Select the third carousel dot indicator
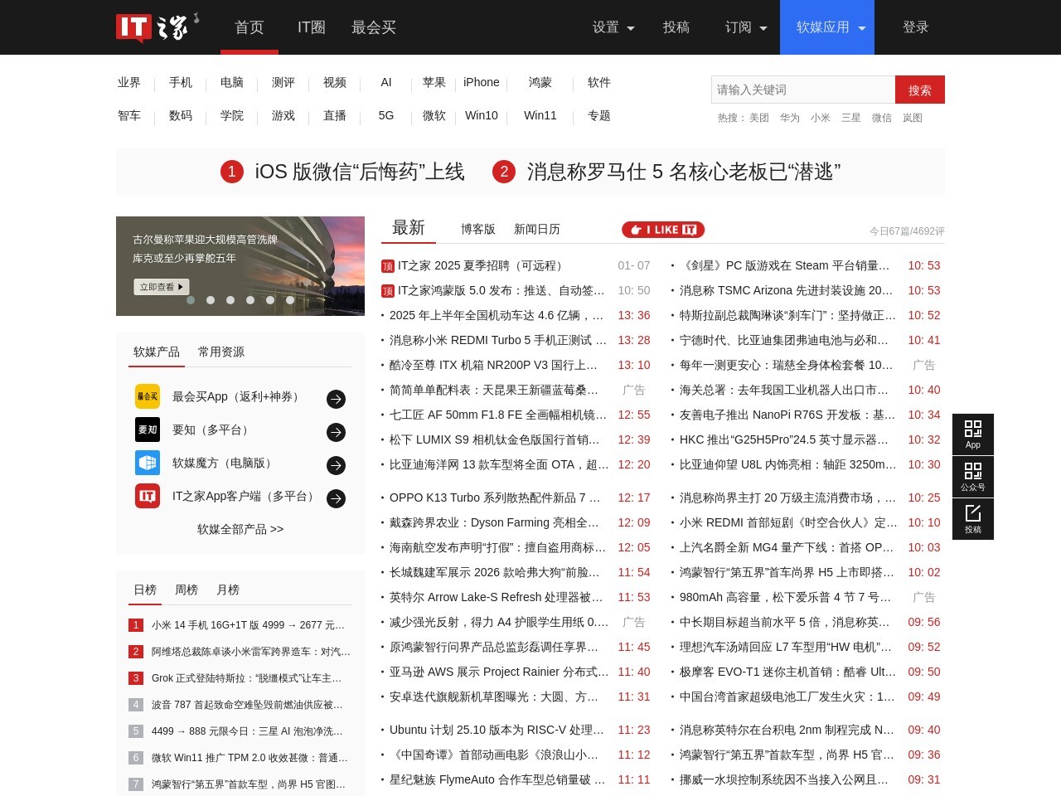The image size is (1061, 796). click(230, 301)
